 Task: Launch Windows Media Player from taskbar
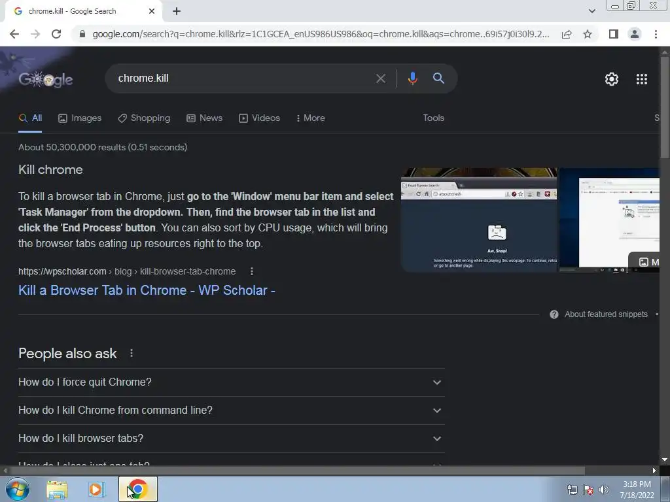click(97, 490)
